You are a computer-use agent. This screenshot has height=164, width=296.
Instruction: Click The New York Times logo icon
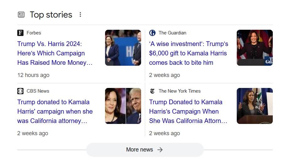click(x=152, y=91)
